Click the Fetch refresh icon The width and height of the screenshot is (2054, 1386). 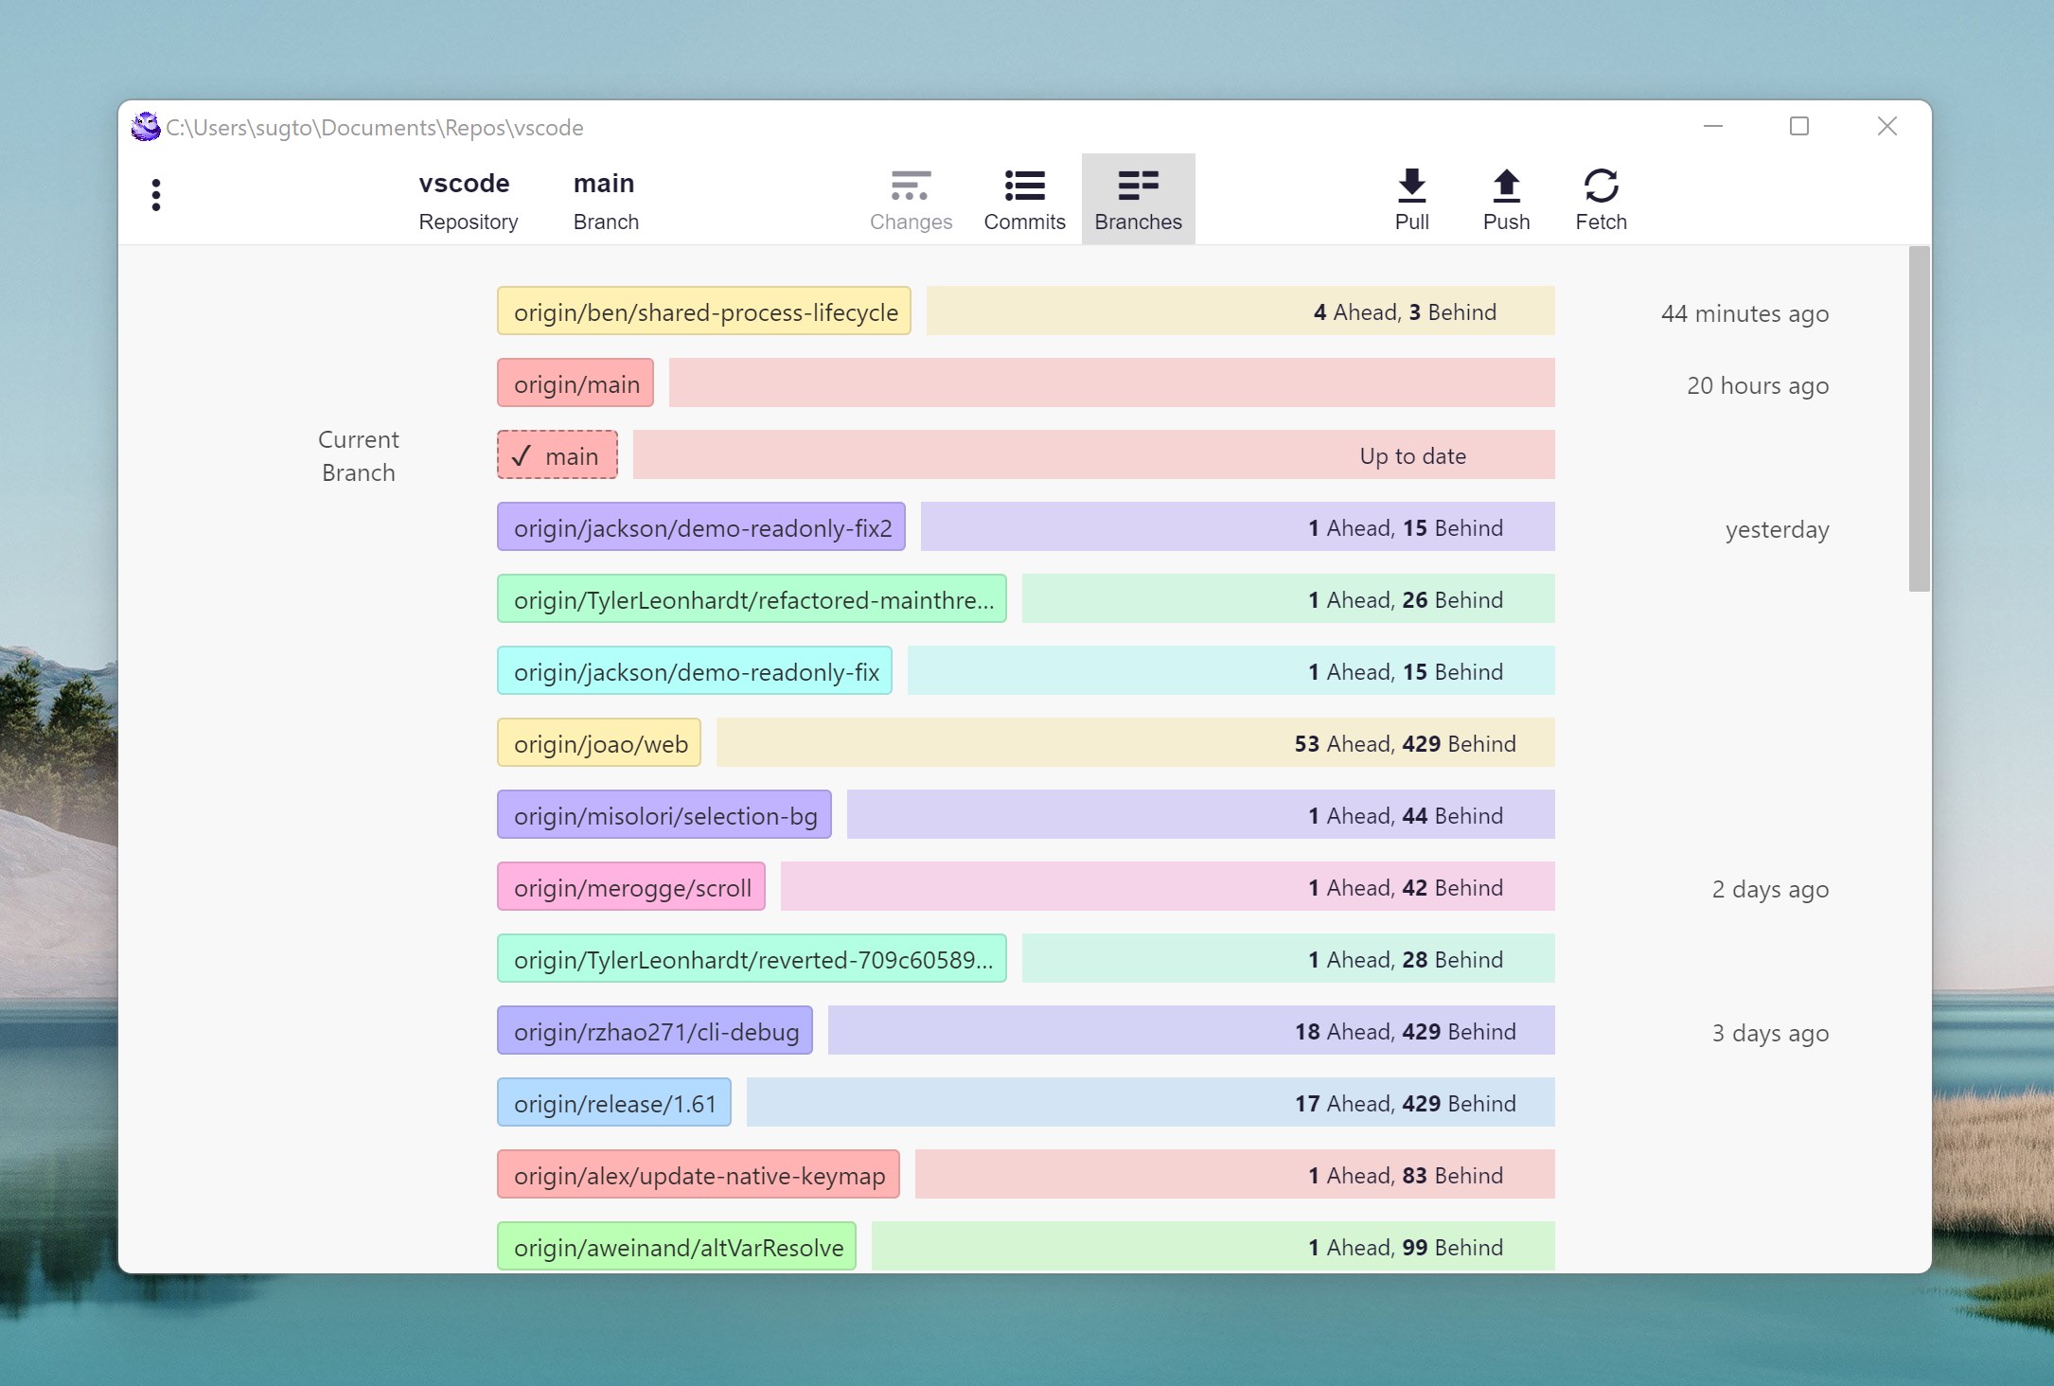[1601, 186]
